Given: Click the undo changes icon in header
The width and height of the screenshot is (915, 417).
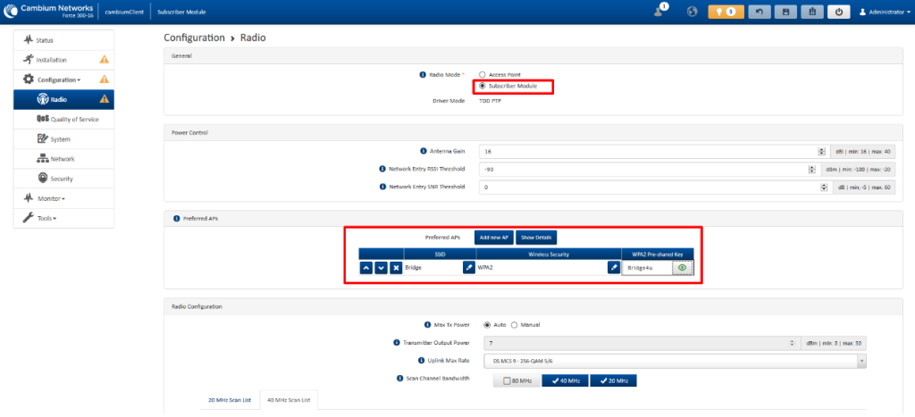Looking at the screenshot, I should tap(757, 12).
